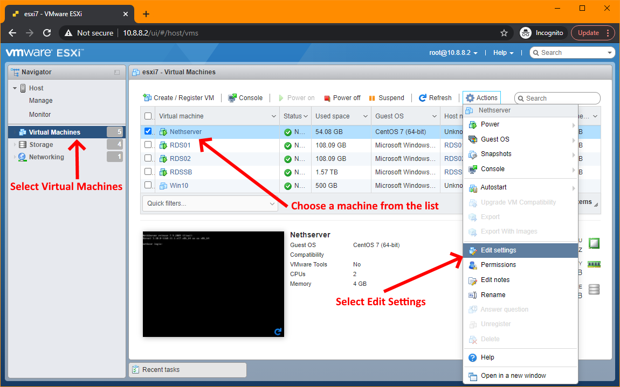Click the browser address bar URL
620x387 pixels.
click(x=161, y=33)
